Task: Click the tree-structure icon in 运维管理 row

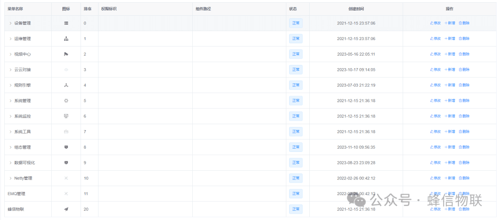Action: (66, 39)
